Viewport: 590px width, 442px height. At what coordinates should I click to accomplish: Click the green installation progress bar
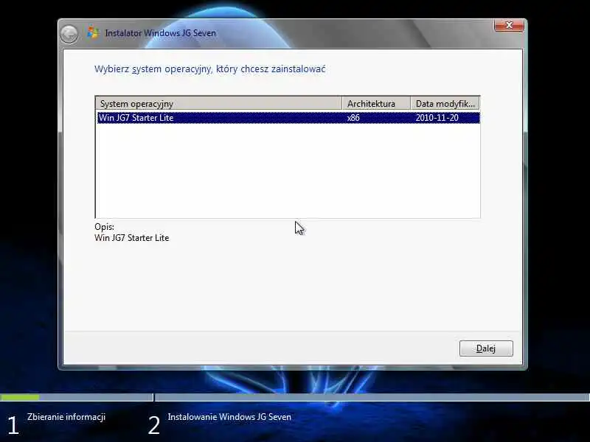(20, 397)
